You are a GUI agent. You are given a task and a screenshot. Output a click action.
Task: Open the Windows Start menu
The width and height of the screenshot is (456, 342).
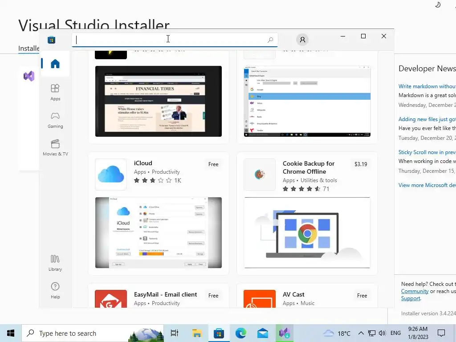coord(11,333)
